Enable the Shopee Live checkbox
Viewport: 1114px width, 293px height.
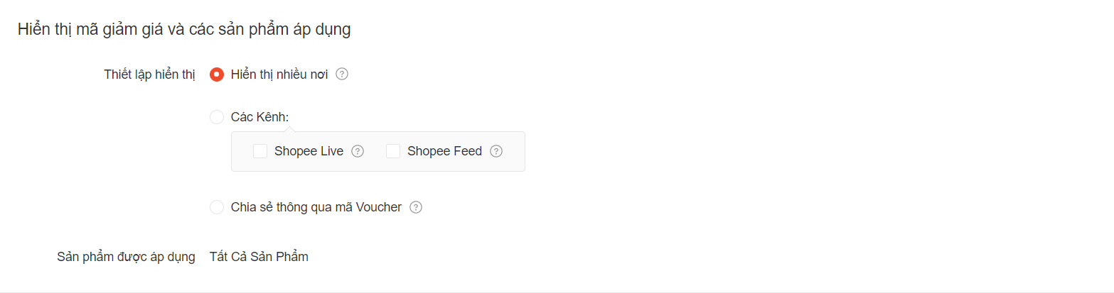260,151
